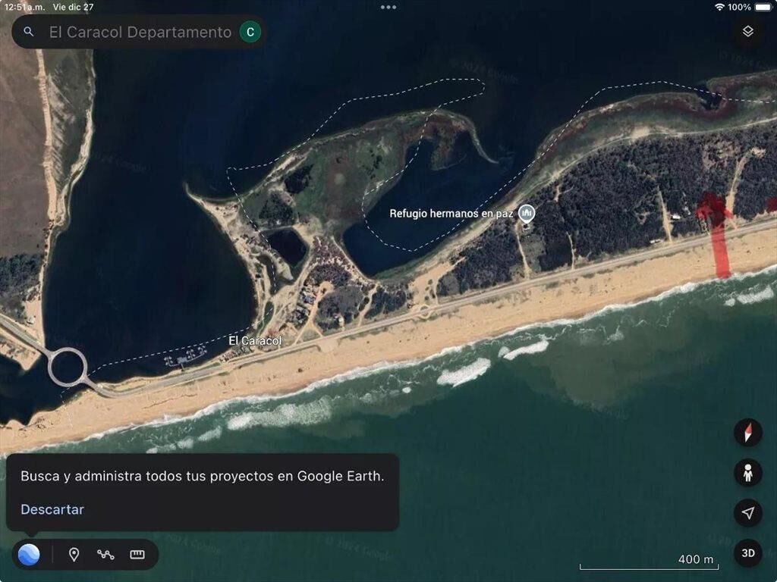This screenshot has width=777, height=582.
Task: Select the add placemark pin tool
Action: [x=74, y=555]
